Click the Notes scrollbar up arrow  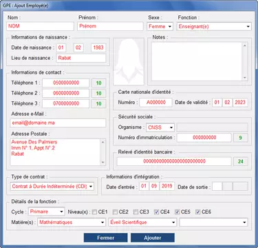[245, 45]
